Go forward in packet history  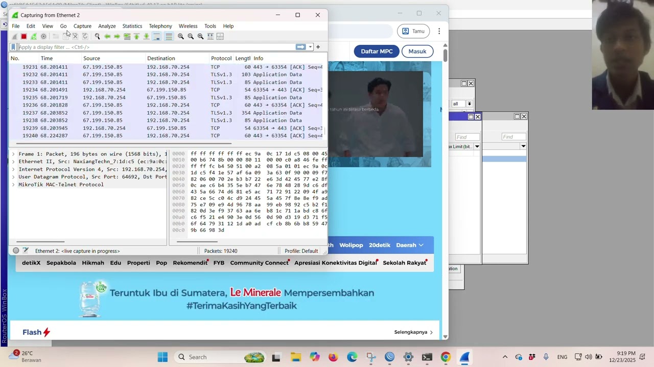pos(117,36)
